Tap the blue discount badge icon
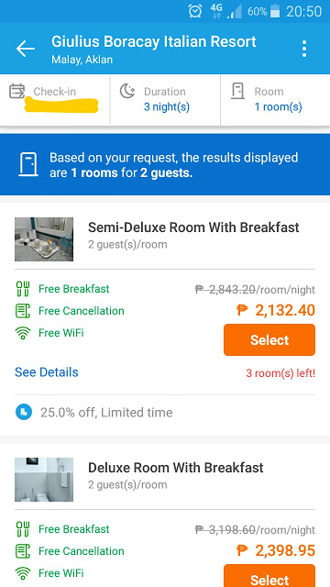Viewport: 330px width, 587px height. coord(24,412)
